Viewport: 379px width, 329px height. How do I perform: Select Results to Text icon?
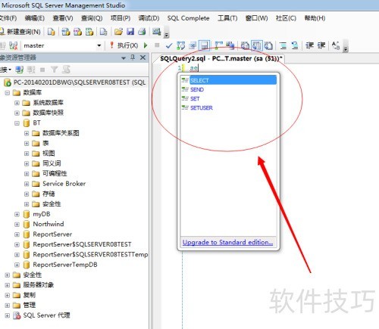(x=245, y=45)
